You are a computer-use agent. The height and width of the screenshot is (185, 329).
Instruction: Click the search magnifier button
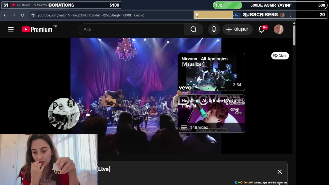[194, 29]
